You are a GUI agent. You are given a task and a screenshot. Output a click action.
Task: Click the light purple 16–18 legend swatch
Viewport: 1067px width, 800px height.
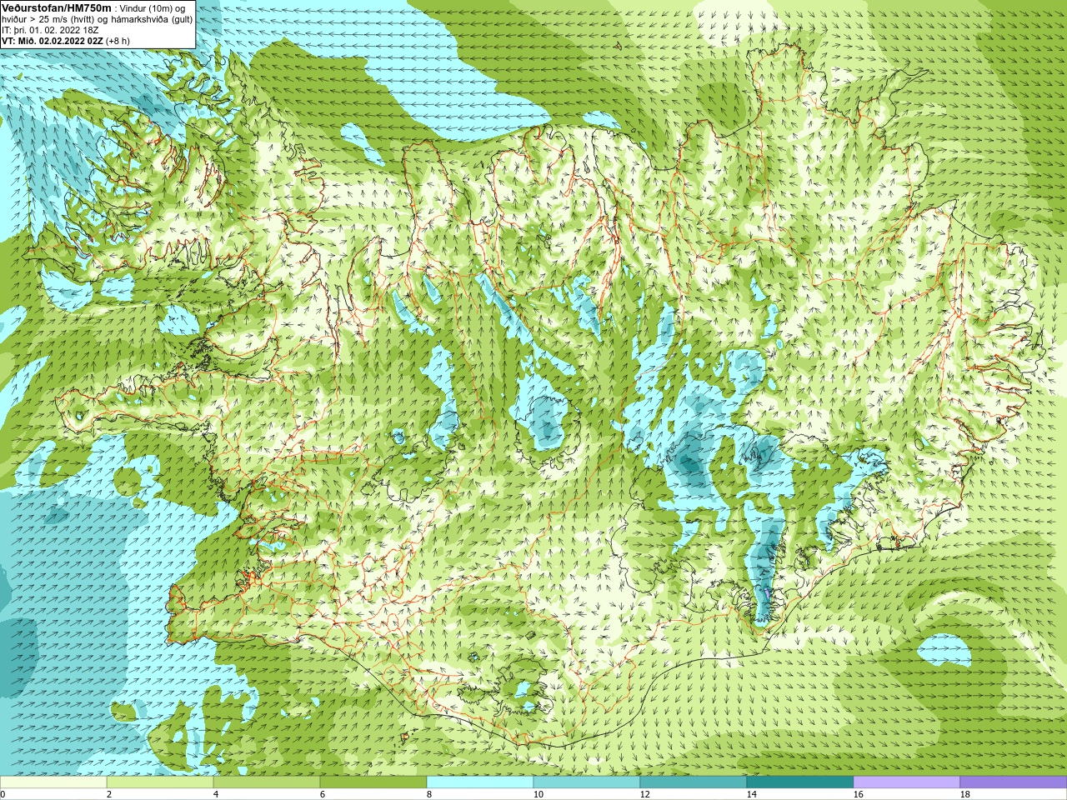(907, 782)
